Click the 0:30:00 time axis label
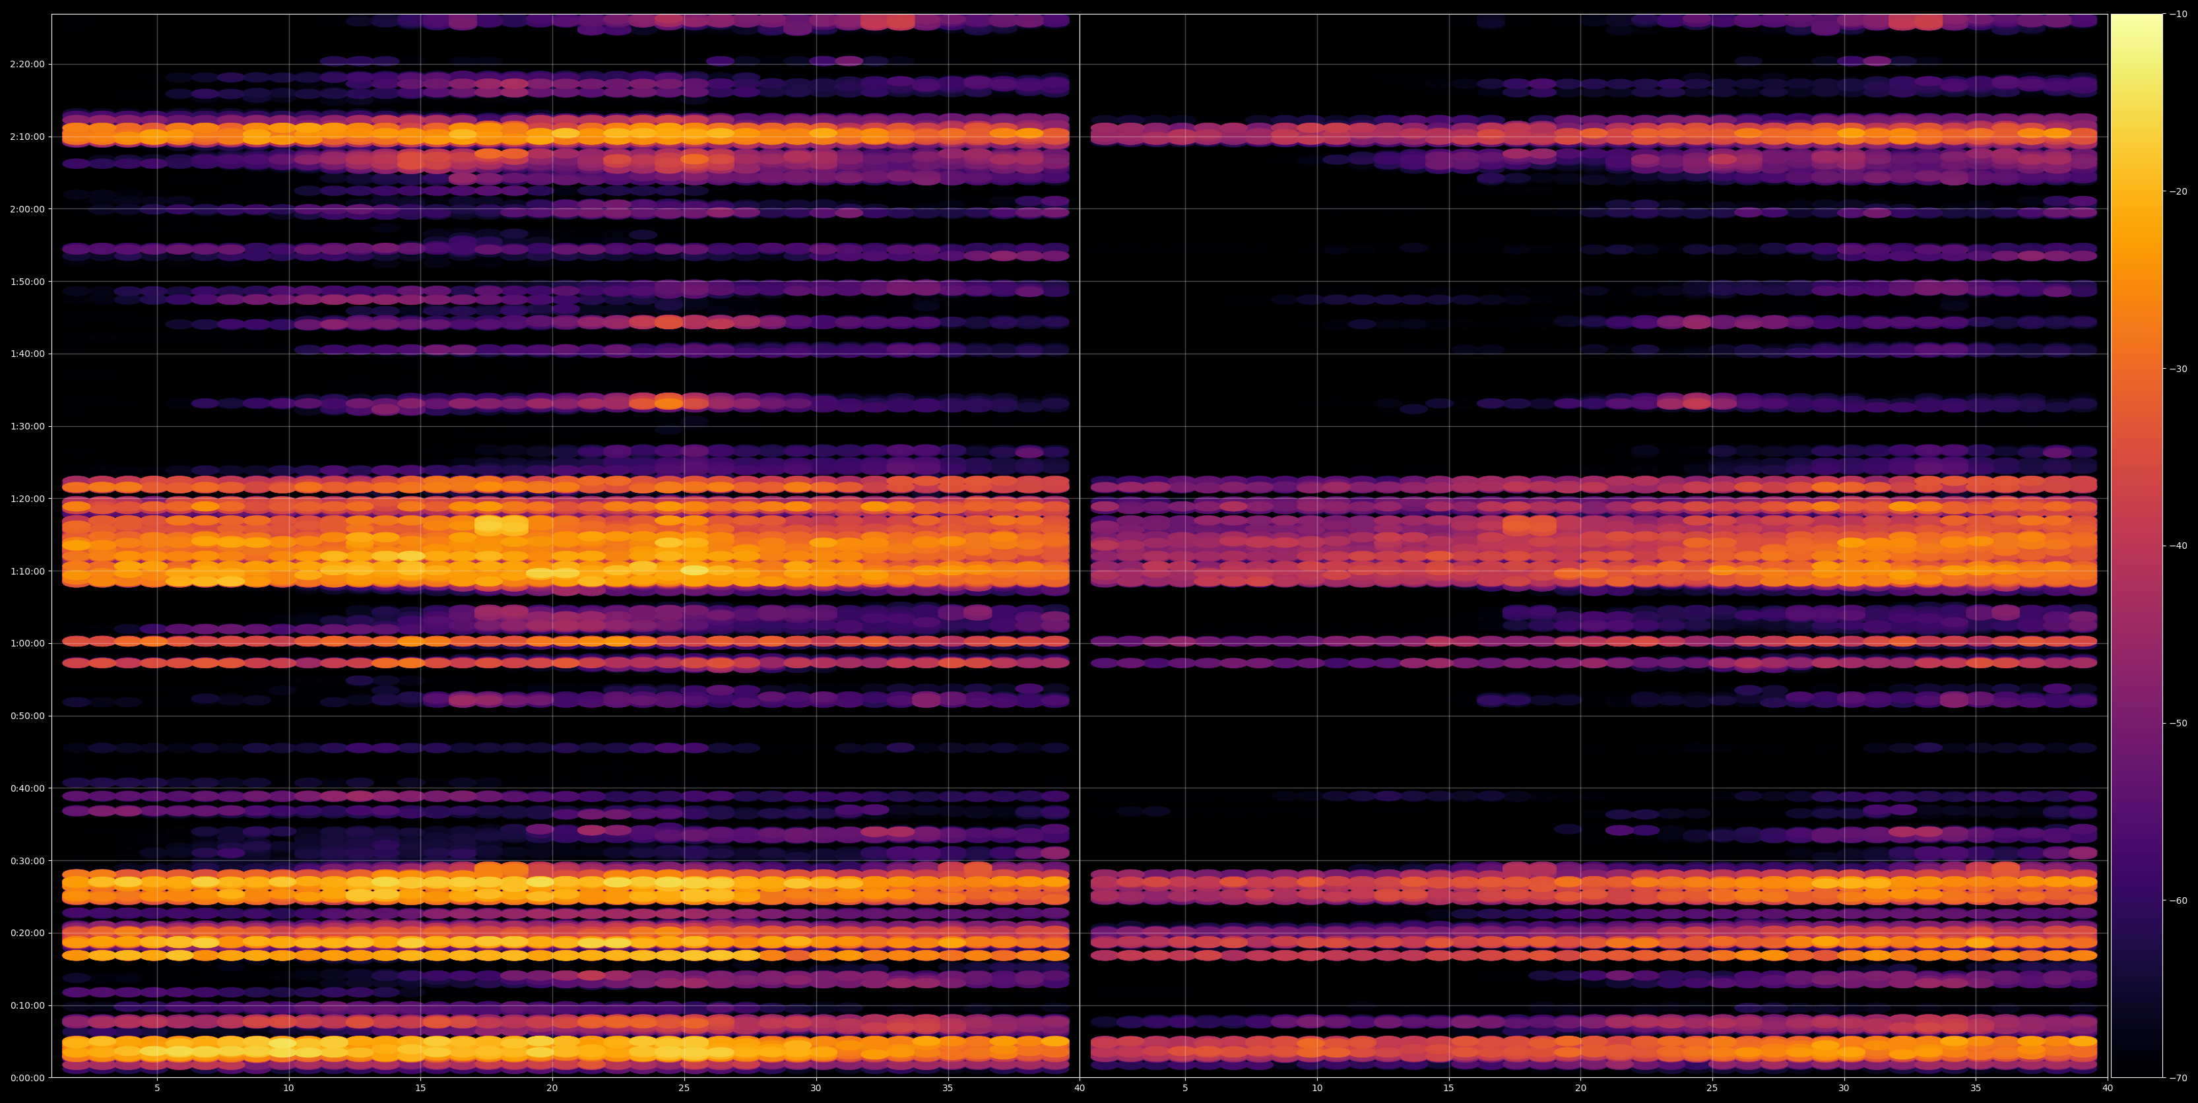Image resolution: width=2198 pixels, height=1103 pixels. pyautogui.click(x=27, y=860)
